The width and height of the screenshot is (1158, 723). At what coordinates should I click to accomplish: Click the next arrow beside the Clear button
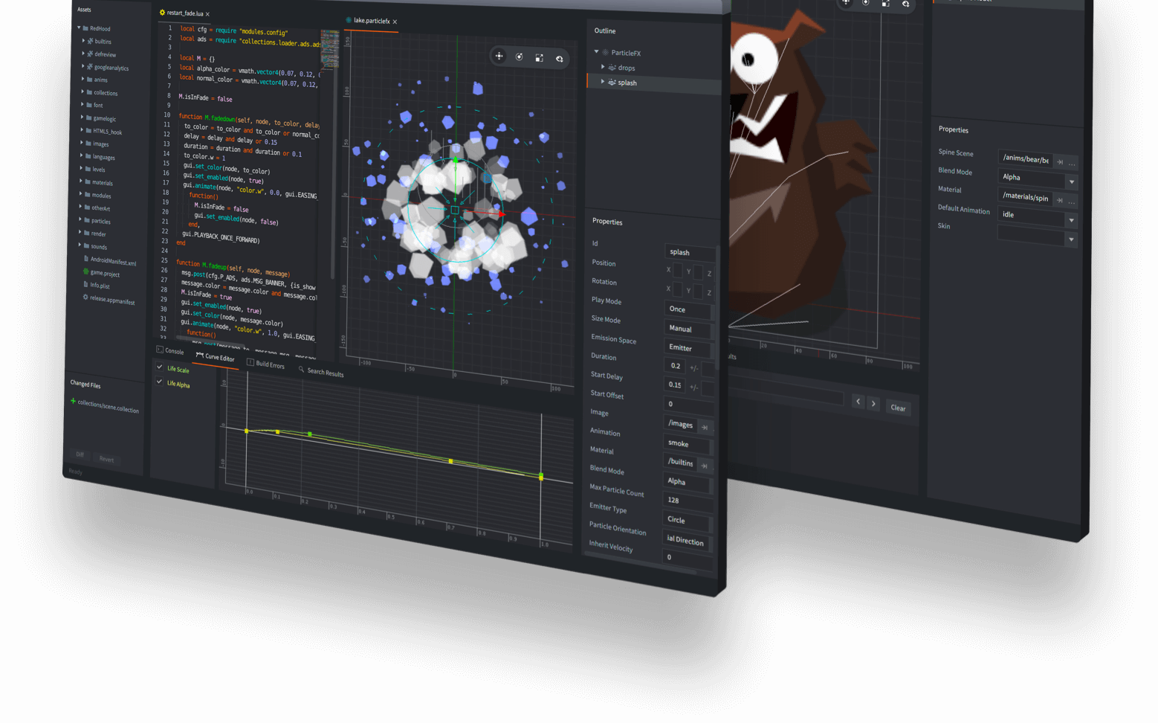[873, 403]
